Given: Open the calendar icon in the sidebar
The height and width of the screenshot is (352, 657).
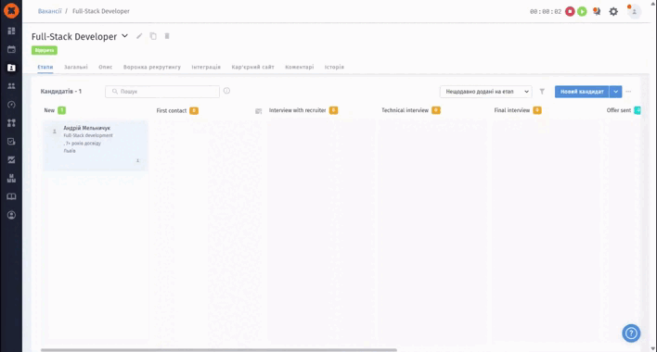Looking at the screenshot, I should (11, 49).
